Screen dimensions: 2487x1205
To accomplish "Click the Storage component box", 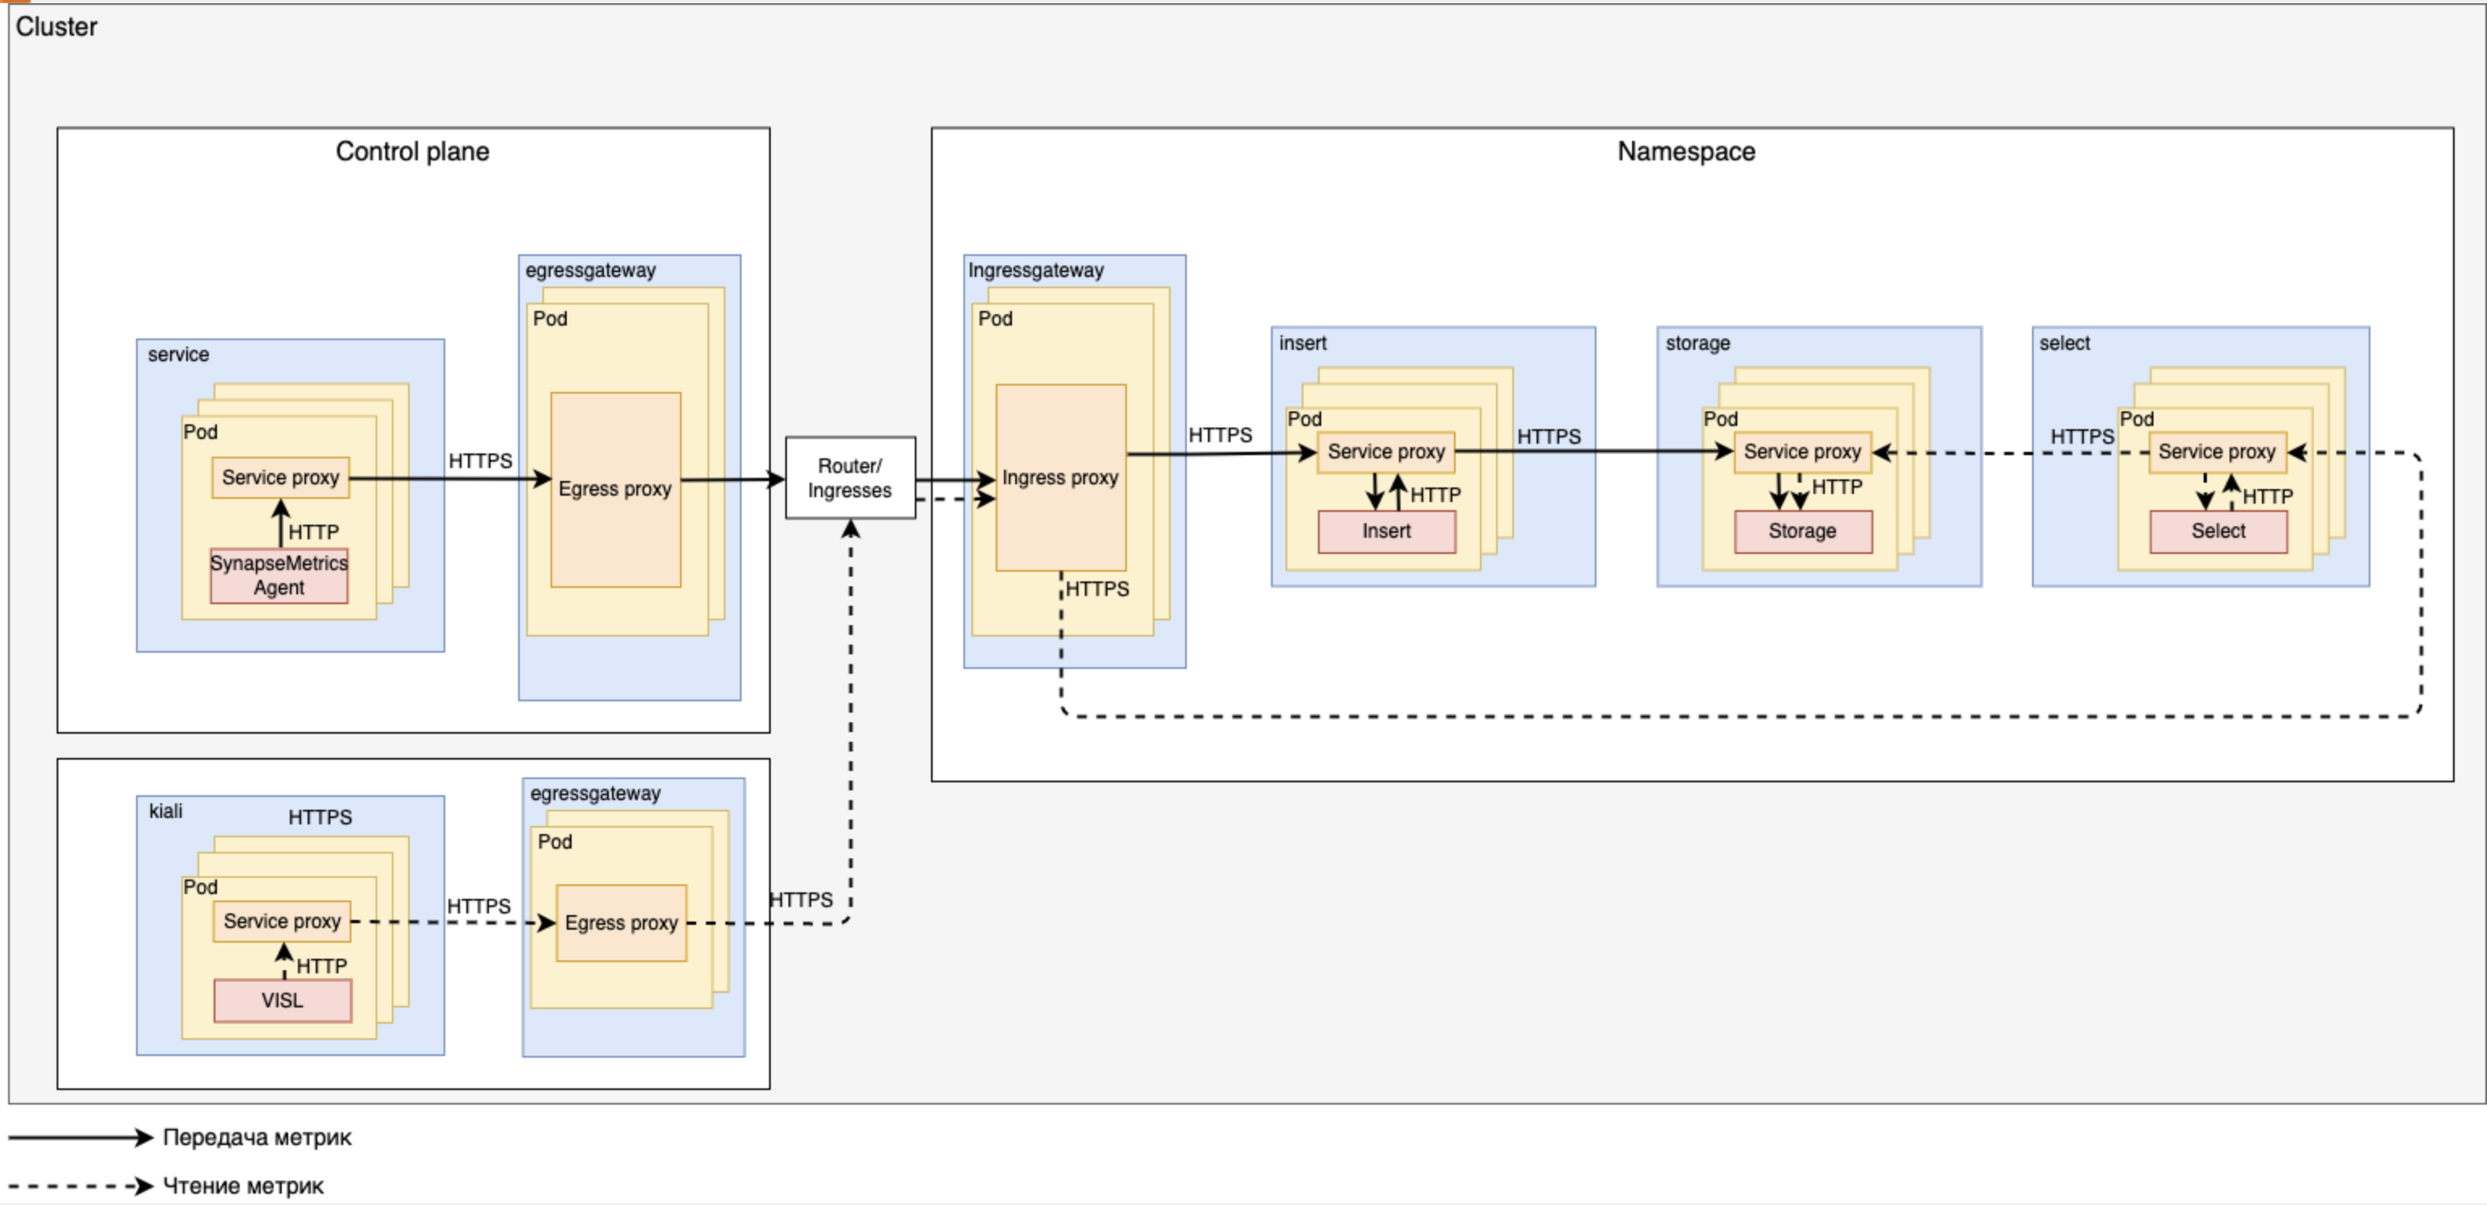I will pyautogui.click(x=1801, y=531).
